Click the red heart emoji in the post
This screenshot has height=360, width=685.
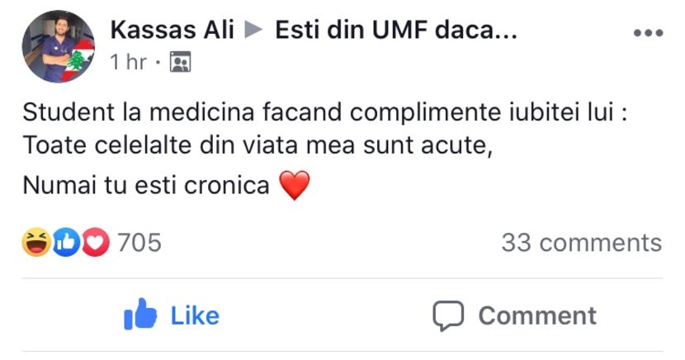[295, 186]
